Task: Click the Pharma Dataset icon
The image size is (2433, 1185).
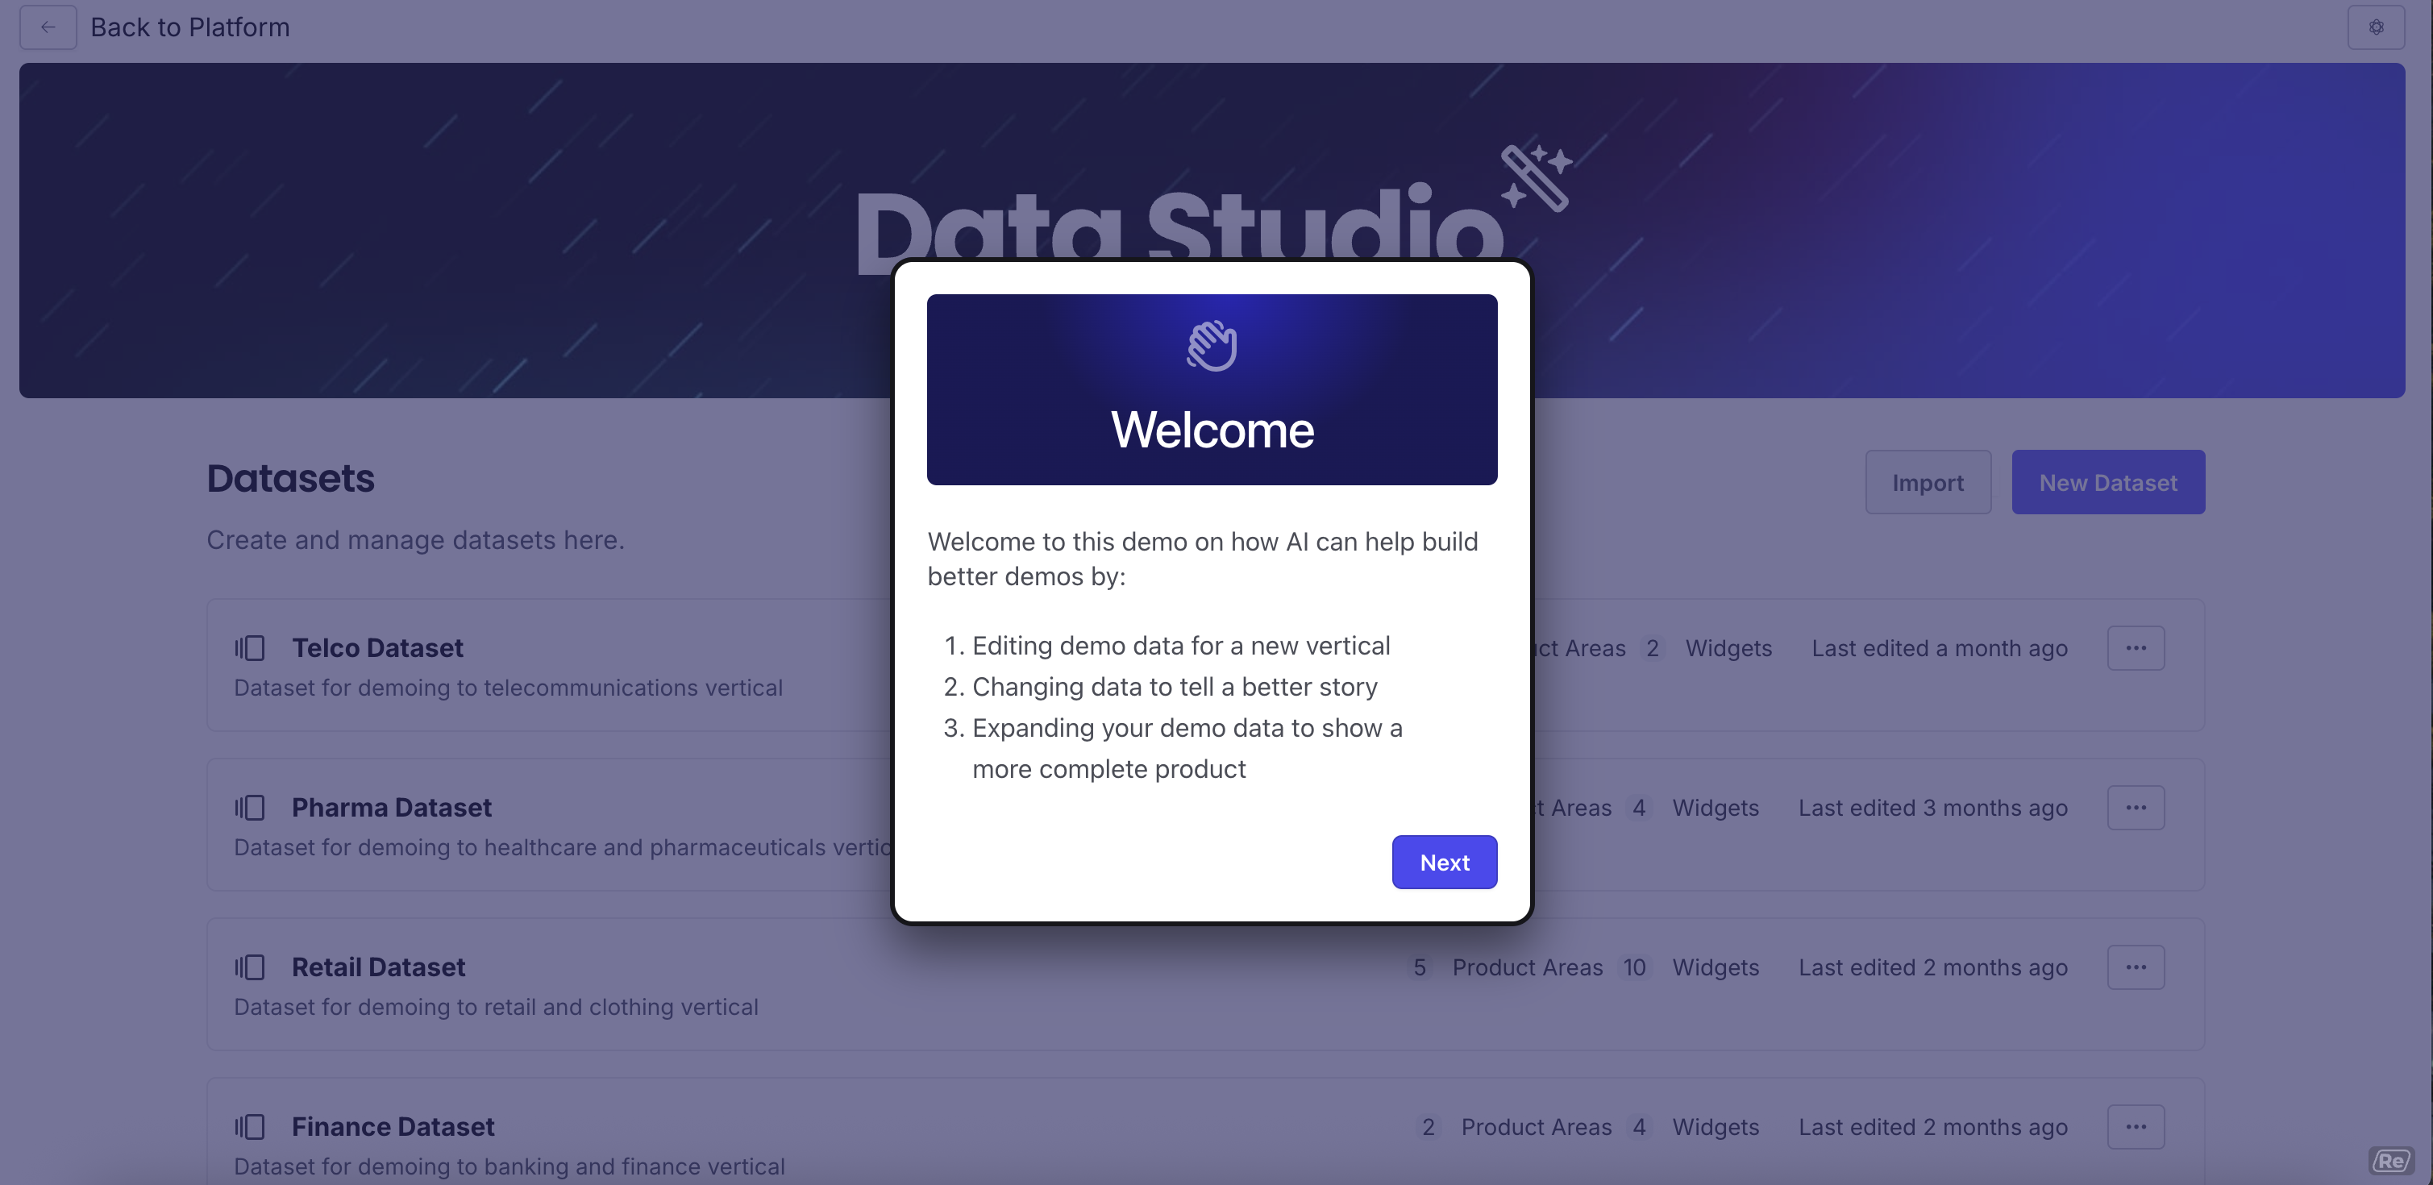Action: click(x=249, y=807)
